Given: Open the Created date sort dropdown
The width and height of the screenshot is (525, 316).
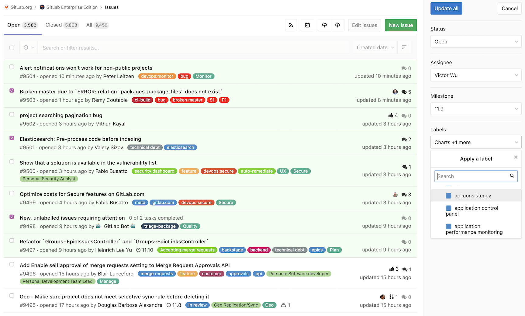Looking at the screenshot, I should (375, 47).
